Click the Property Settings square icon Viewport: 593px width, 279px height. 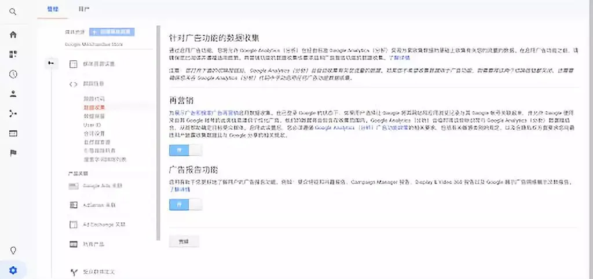tap(73, 64)
